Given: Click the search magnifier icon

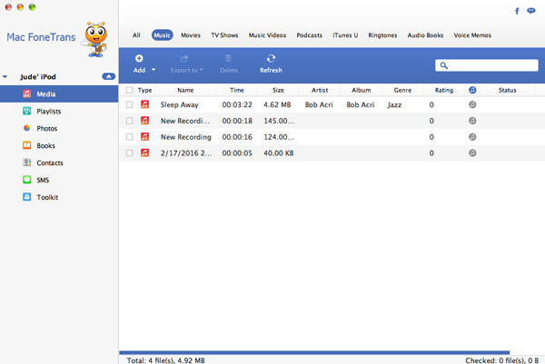Looking at the screenshot, I should (x=444, y=65).
